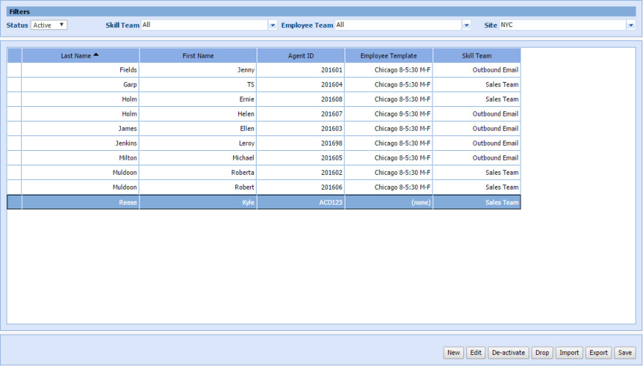Click the Edit button
Image resolution: width=643 pixels, height=366 pixels.
476,353
